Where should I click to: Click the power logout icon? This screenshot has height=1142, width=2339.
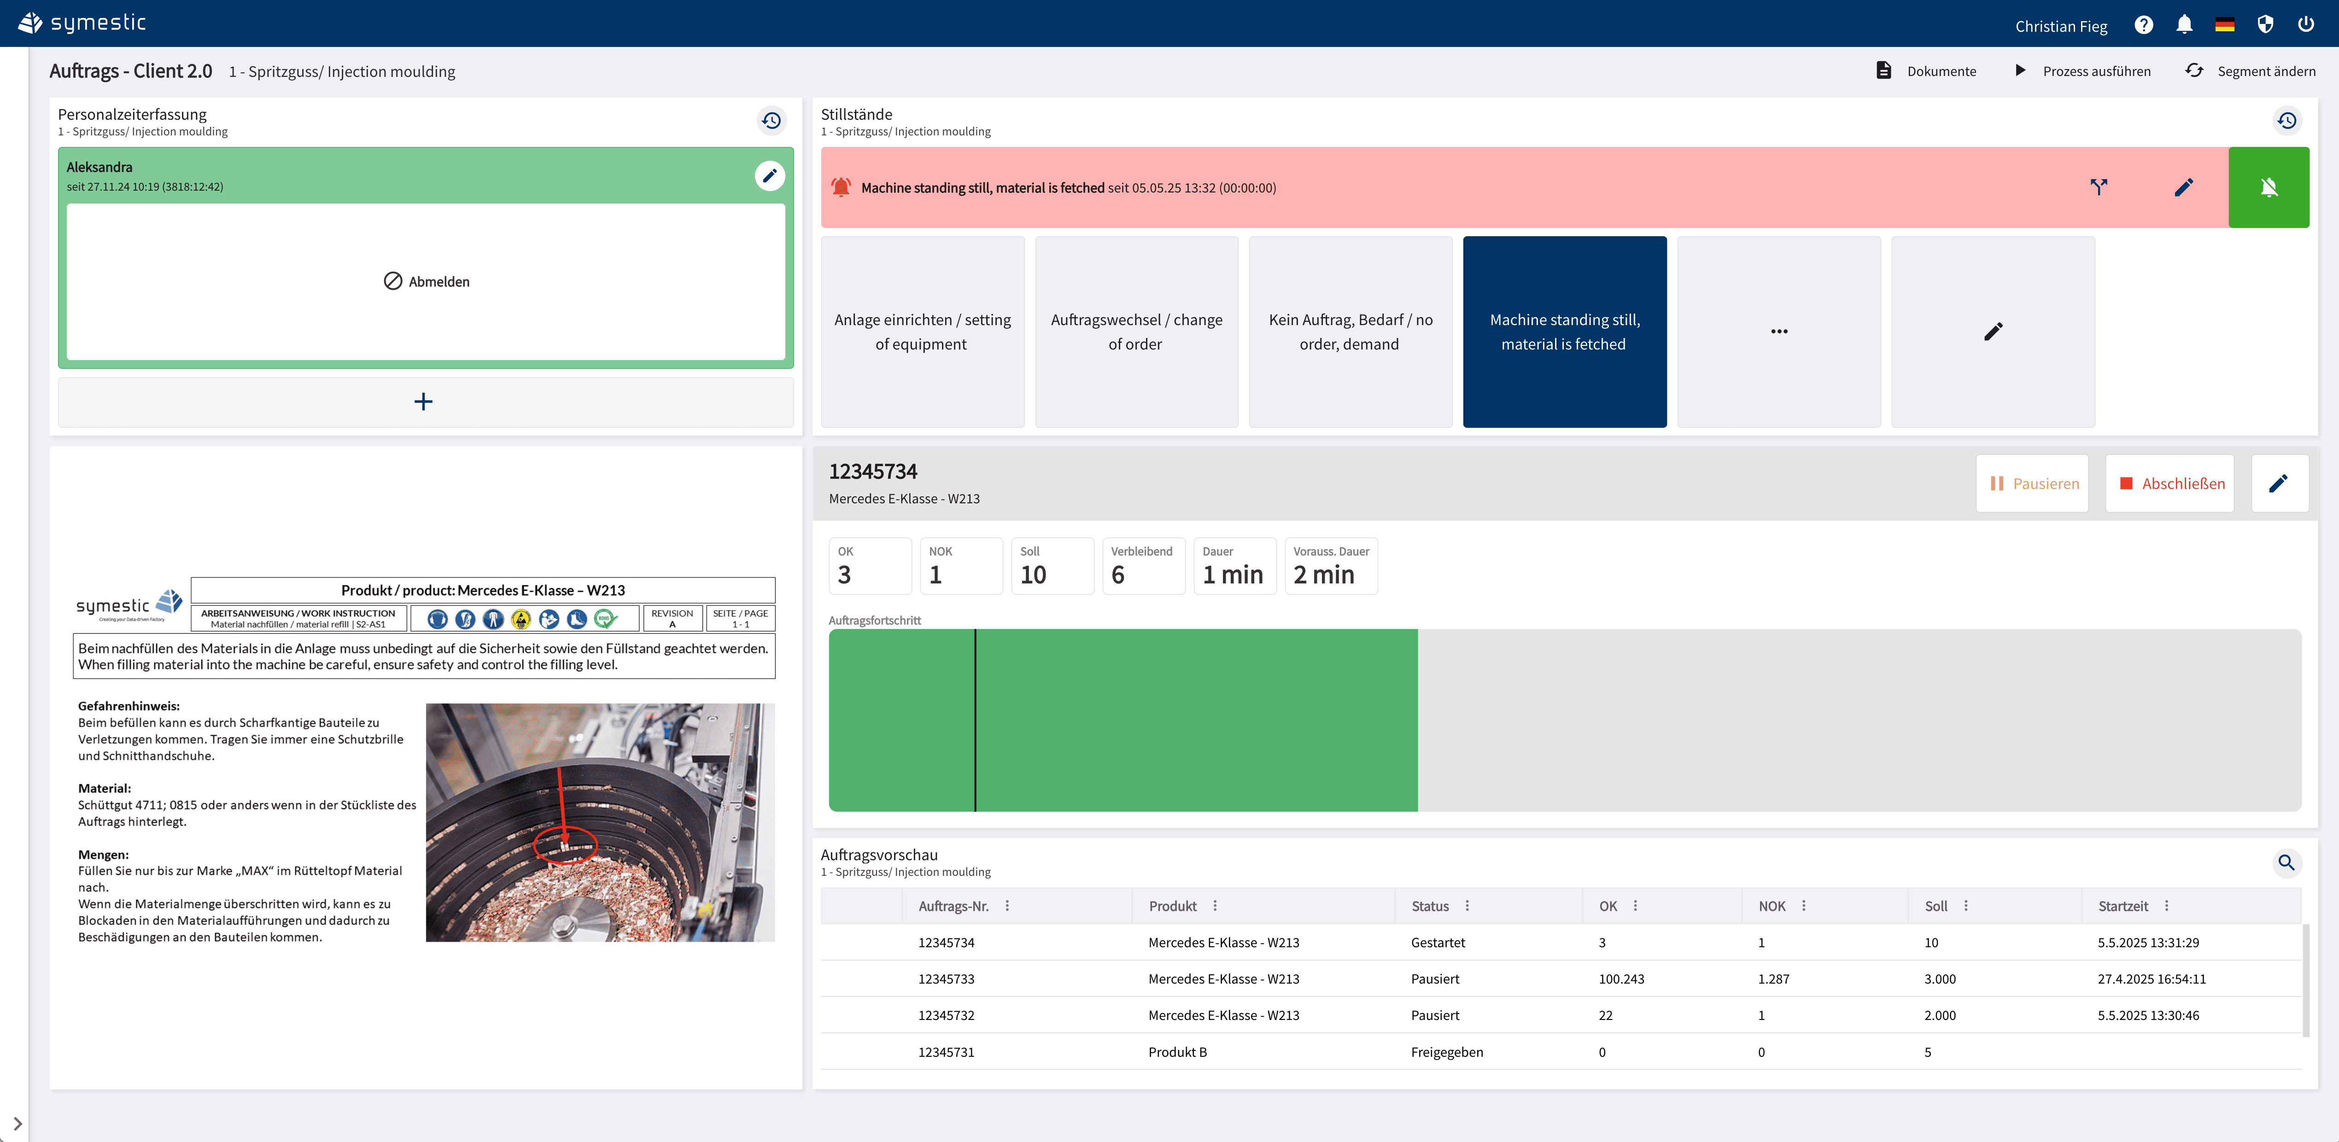click(2306, 24)
